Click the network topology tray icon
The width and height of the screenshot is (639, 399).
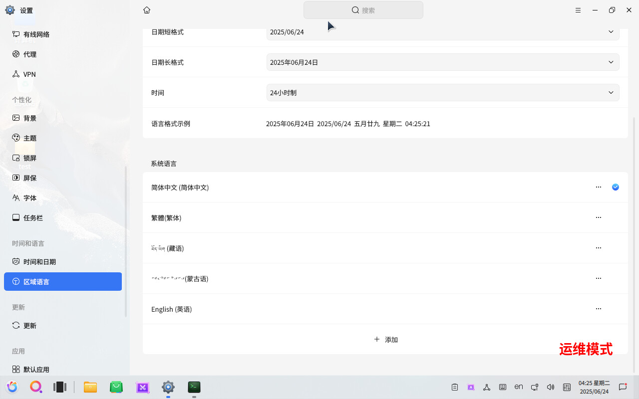pos(487,387)
